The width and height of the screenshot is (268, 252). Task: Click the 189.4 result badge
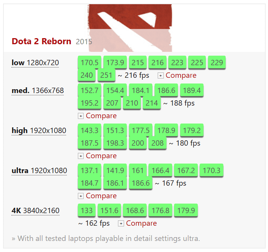192,90
